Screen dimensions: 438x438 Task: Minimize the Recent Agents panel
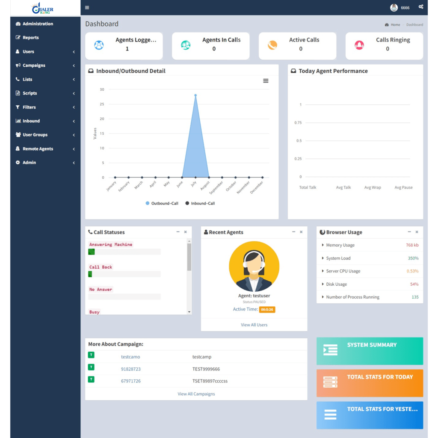pos(293,232)
